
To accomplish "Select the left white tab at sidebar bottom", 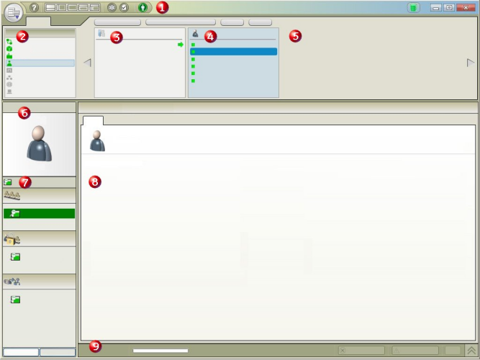I will tap(21, 352).
